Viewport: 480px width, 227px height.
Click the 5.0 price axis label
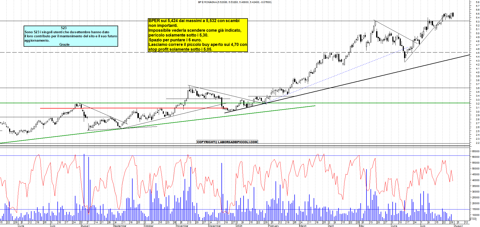478,33
